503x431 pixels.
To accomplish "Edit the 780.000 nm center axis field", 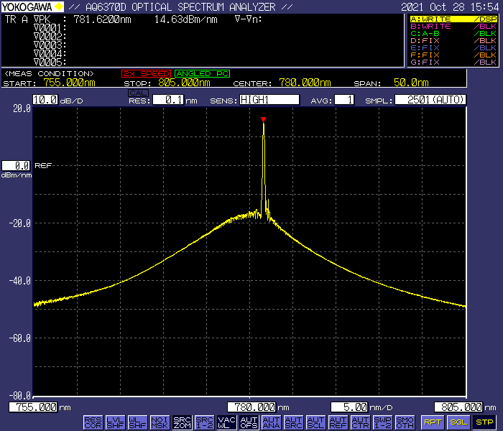I will pyautogui.click(x=251, y=407).
